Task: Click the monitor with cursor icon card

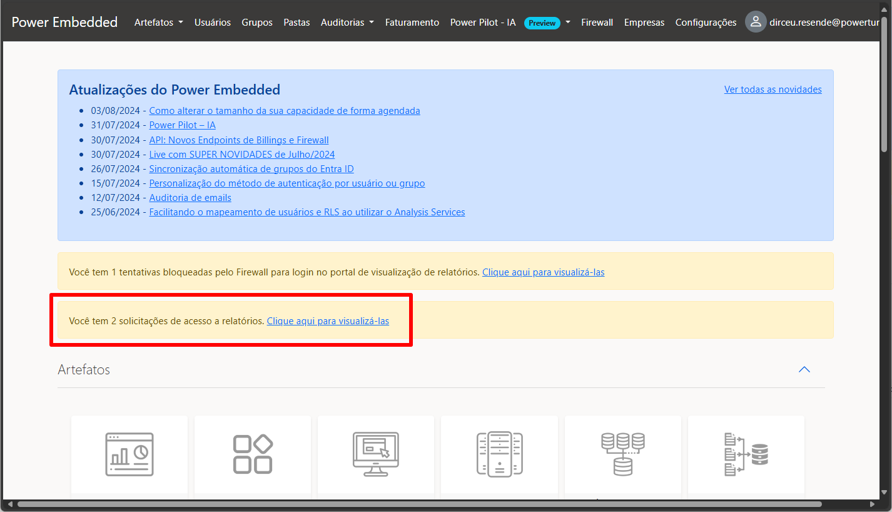Action: [x=375, y=454]
